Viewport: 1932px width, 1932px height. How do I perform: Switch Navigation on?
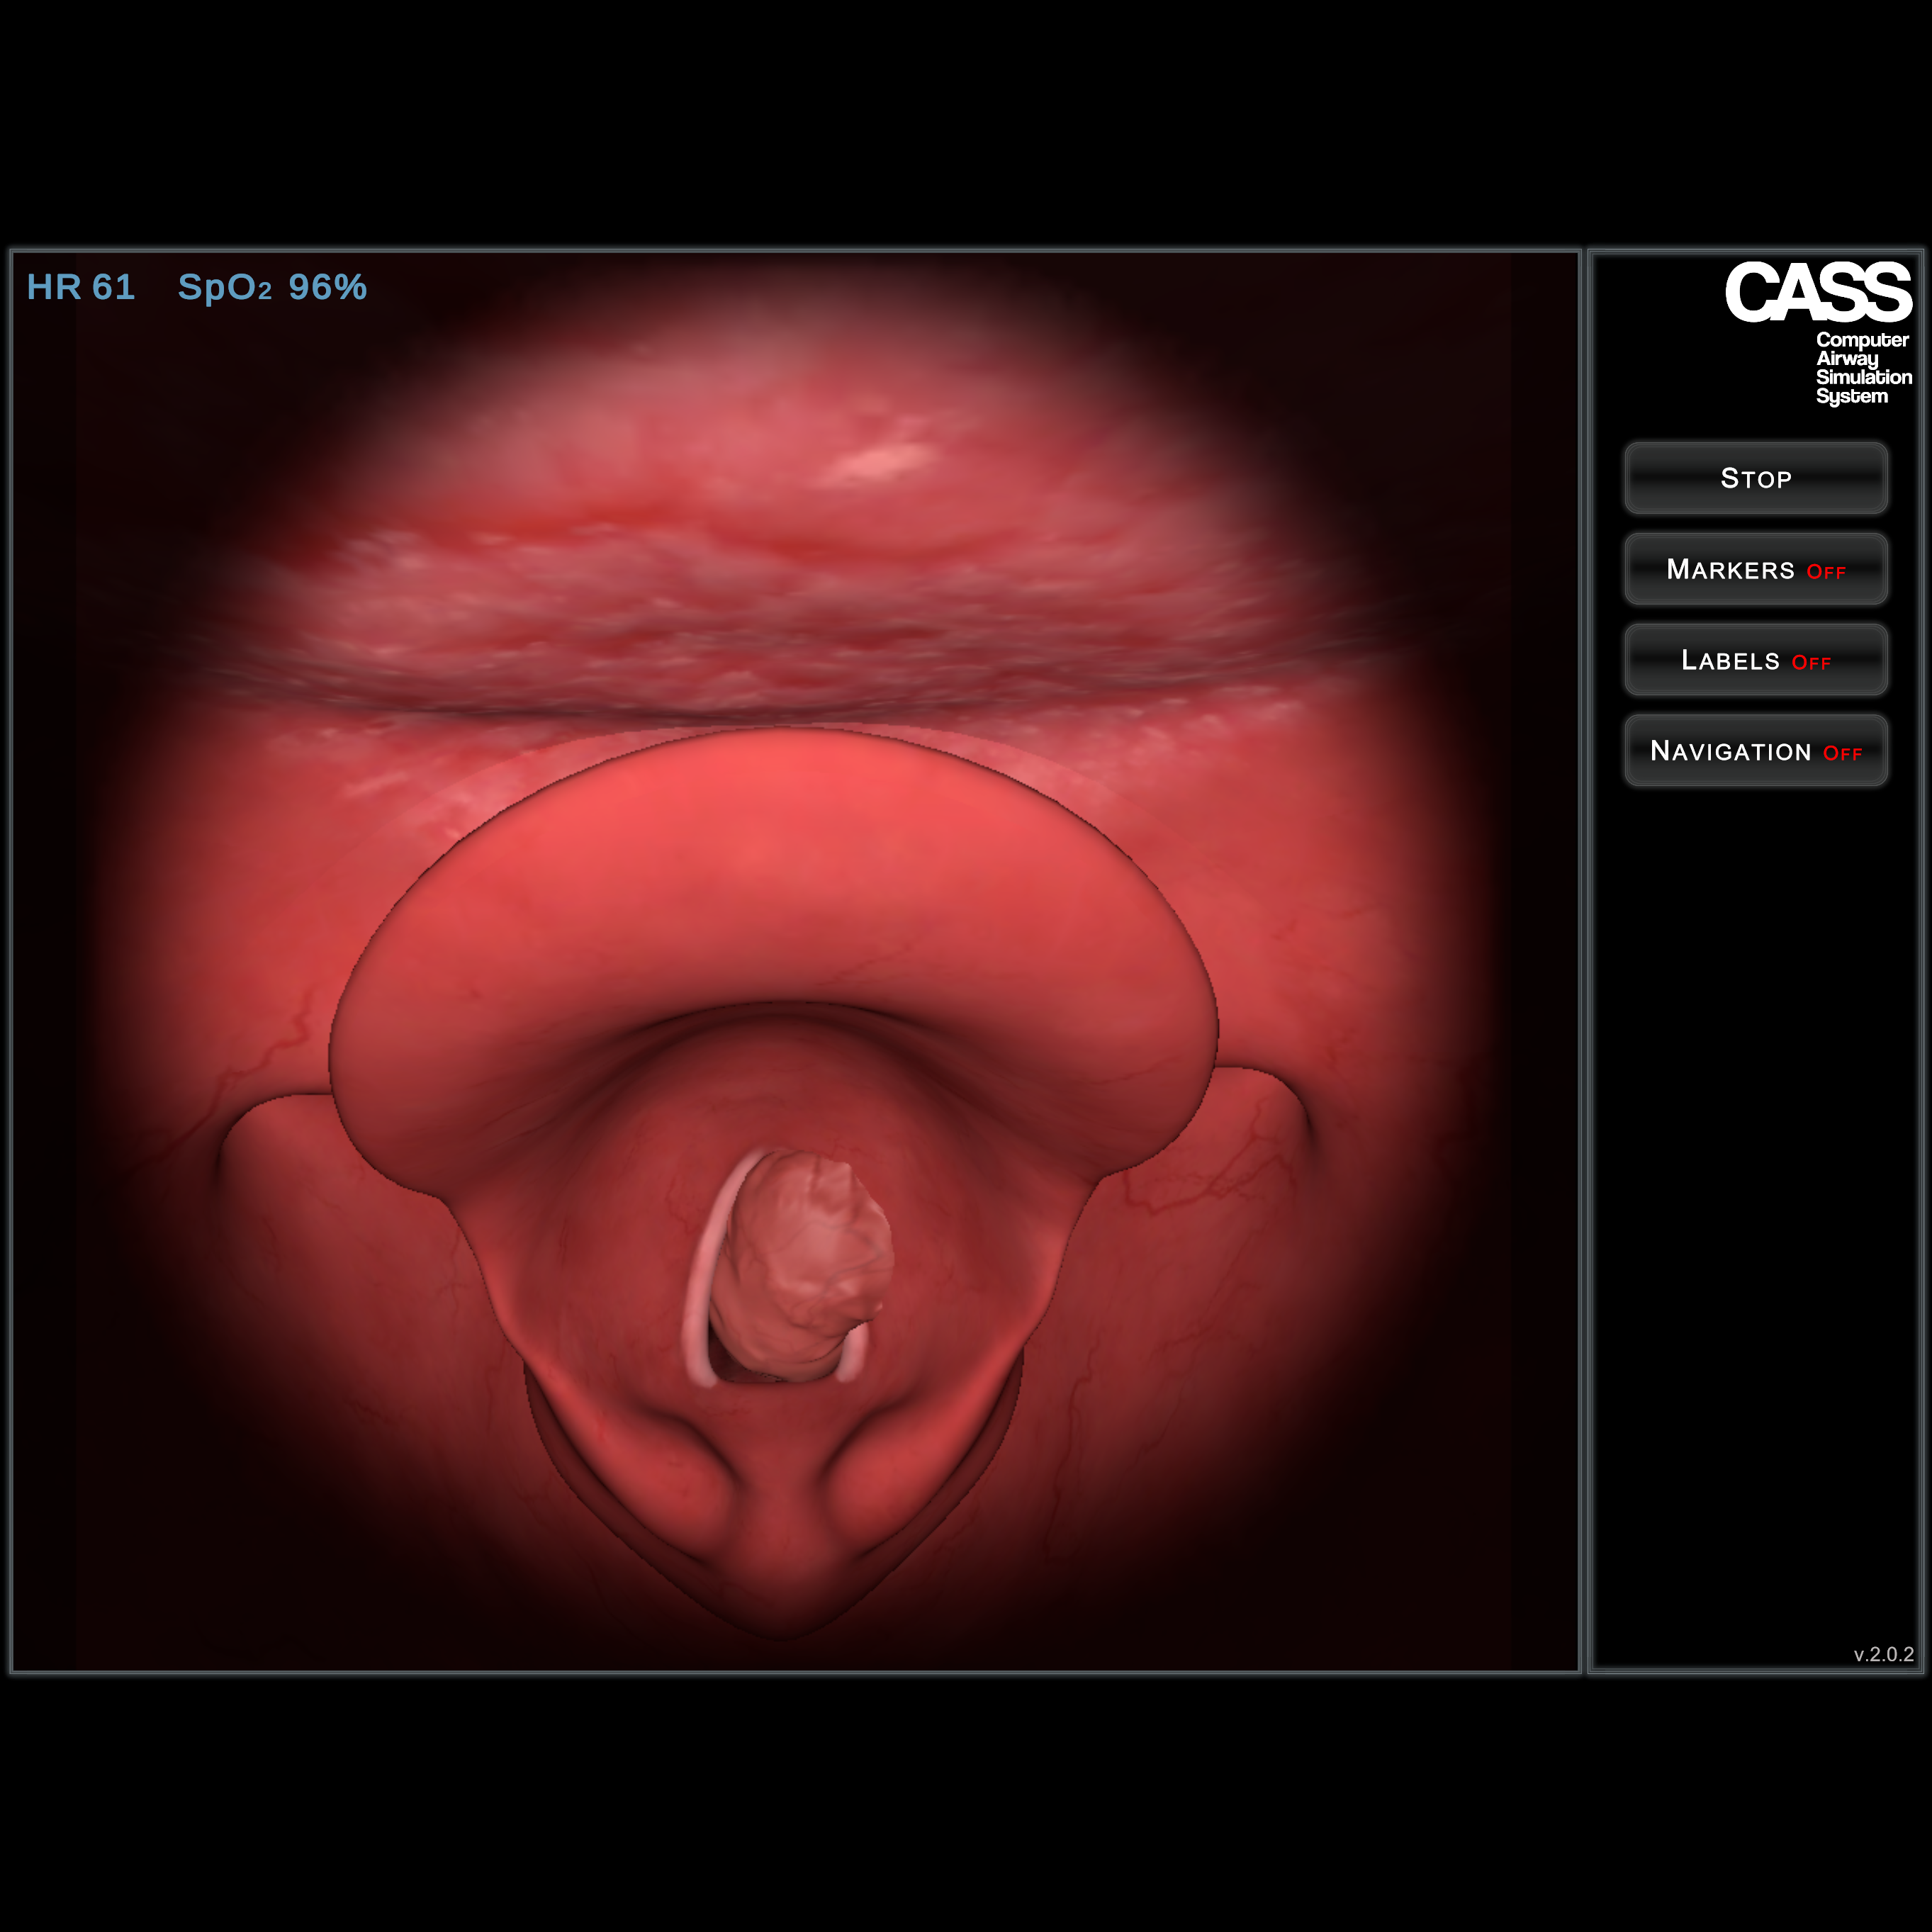click(1755, 751)
